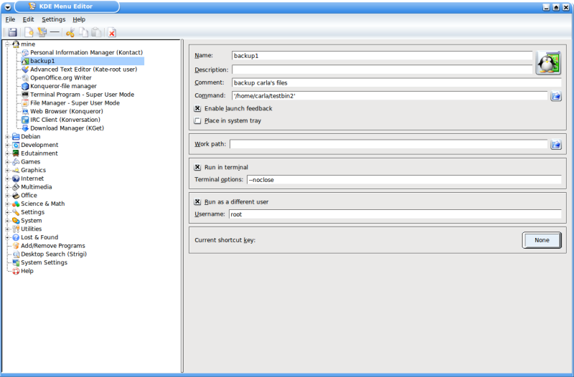
Task: Click the Paste toolbar icon
Action: click(x=96, y=32)
